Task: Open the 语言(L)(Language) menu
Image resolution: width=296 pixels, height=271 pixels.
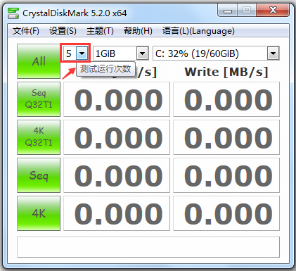Action: 198,31
